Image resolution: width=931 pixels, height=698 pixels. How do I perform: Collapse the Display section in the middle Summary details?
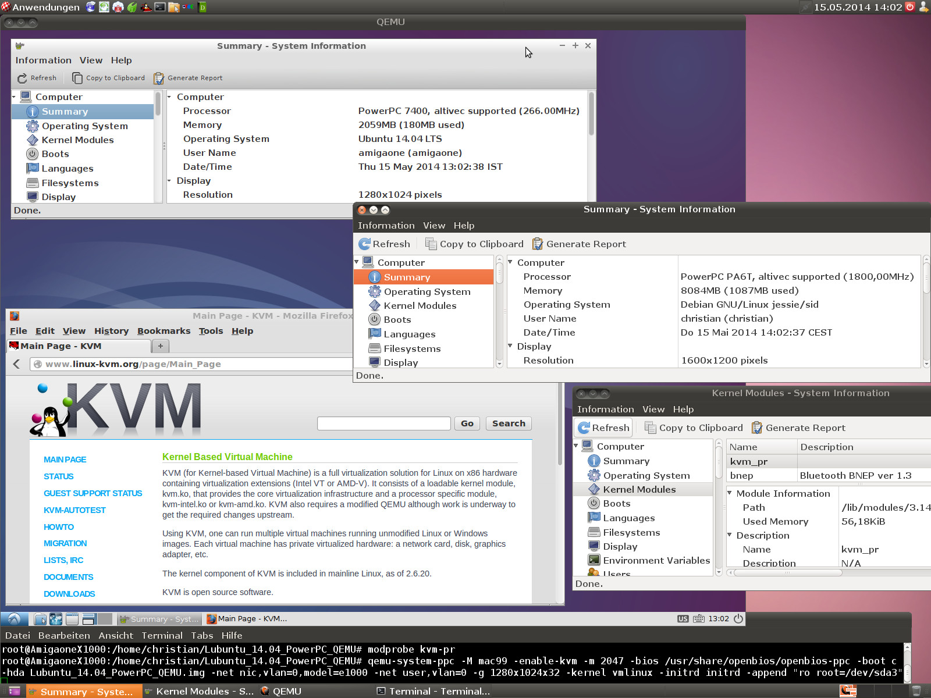point(510,347)
